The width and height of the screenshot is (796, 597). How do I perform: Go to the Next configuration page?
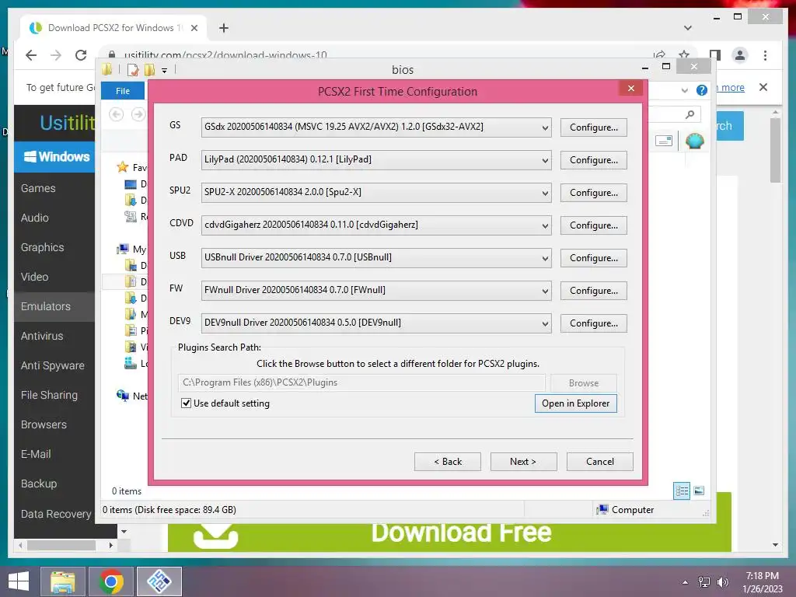tap(523, 462)
